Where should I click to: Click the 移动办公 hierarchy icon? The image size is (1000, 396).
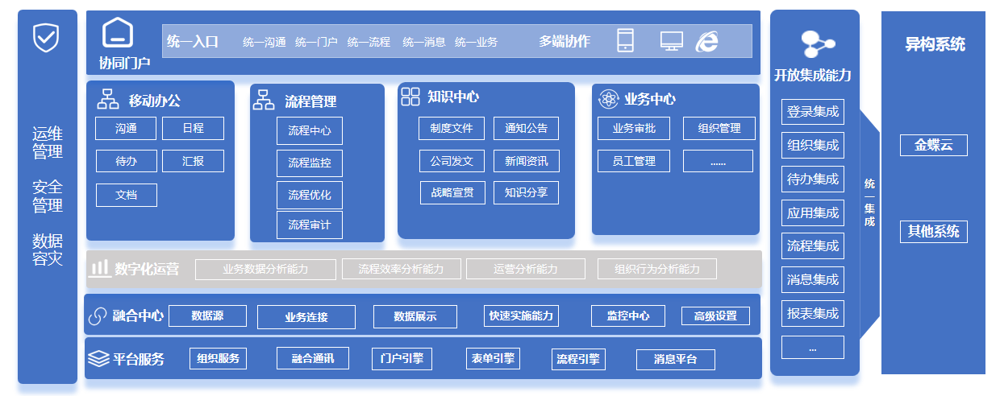[x=108, y=100]
